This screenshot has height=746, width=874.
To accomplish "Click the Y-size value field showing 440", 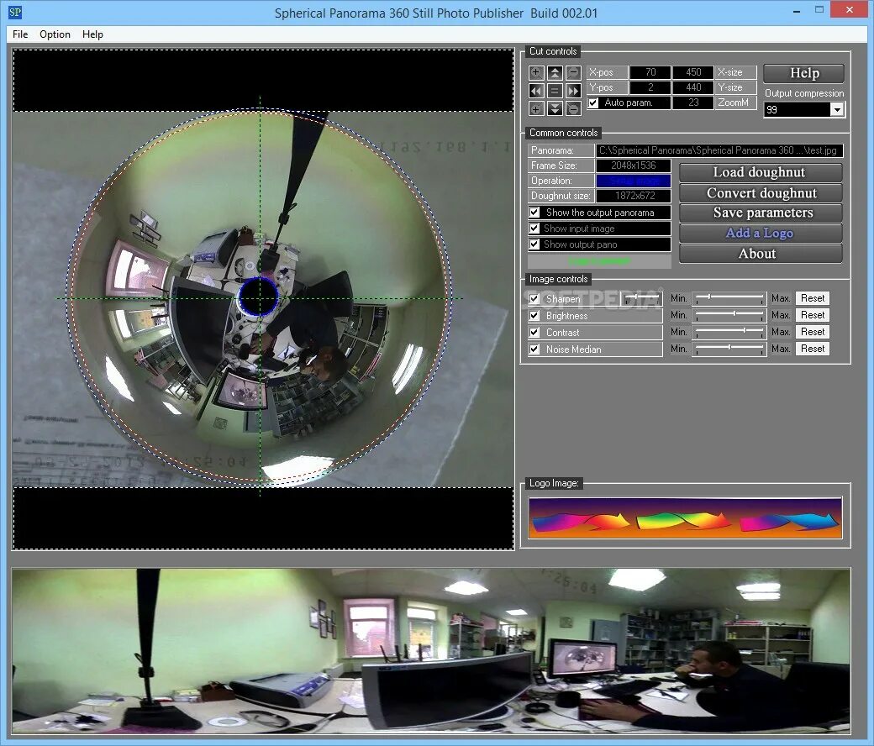I will click(x=692, y=87).
